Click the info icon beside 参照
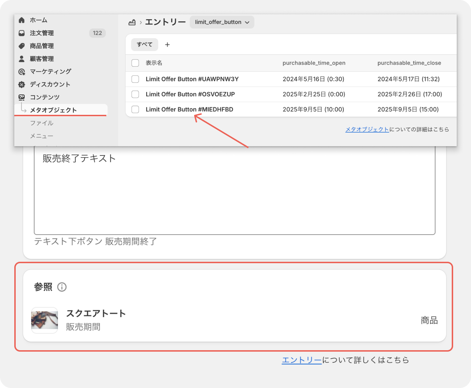 pos(62,287)
